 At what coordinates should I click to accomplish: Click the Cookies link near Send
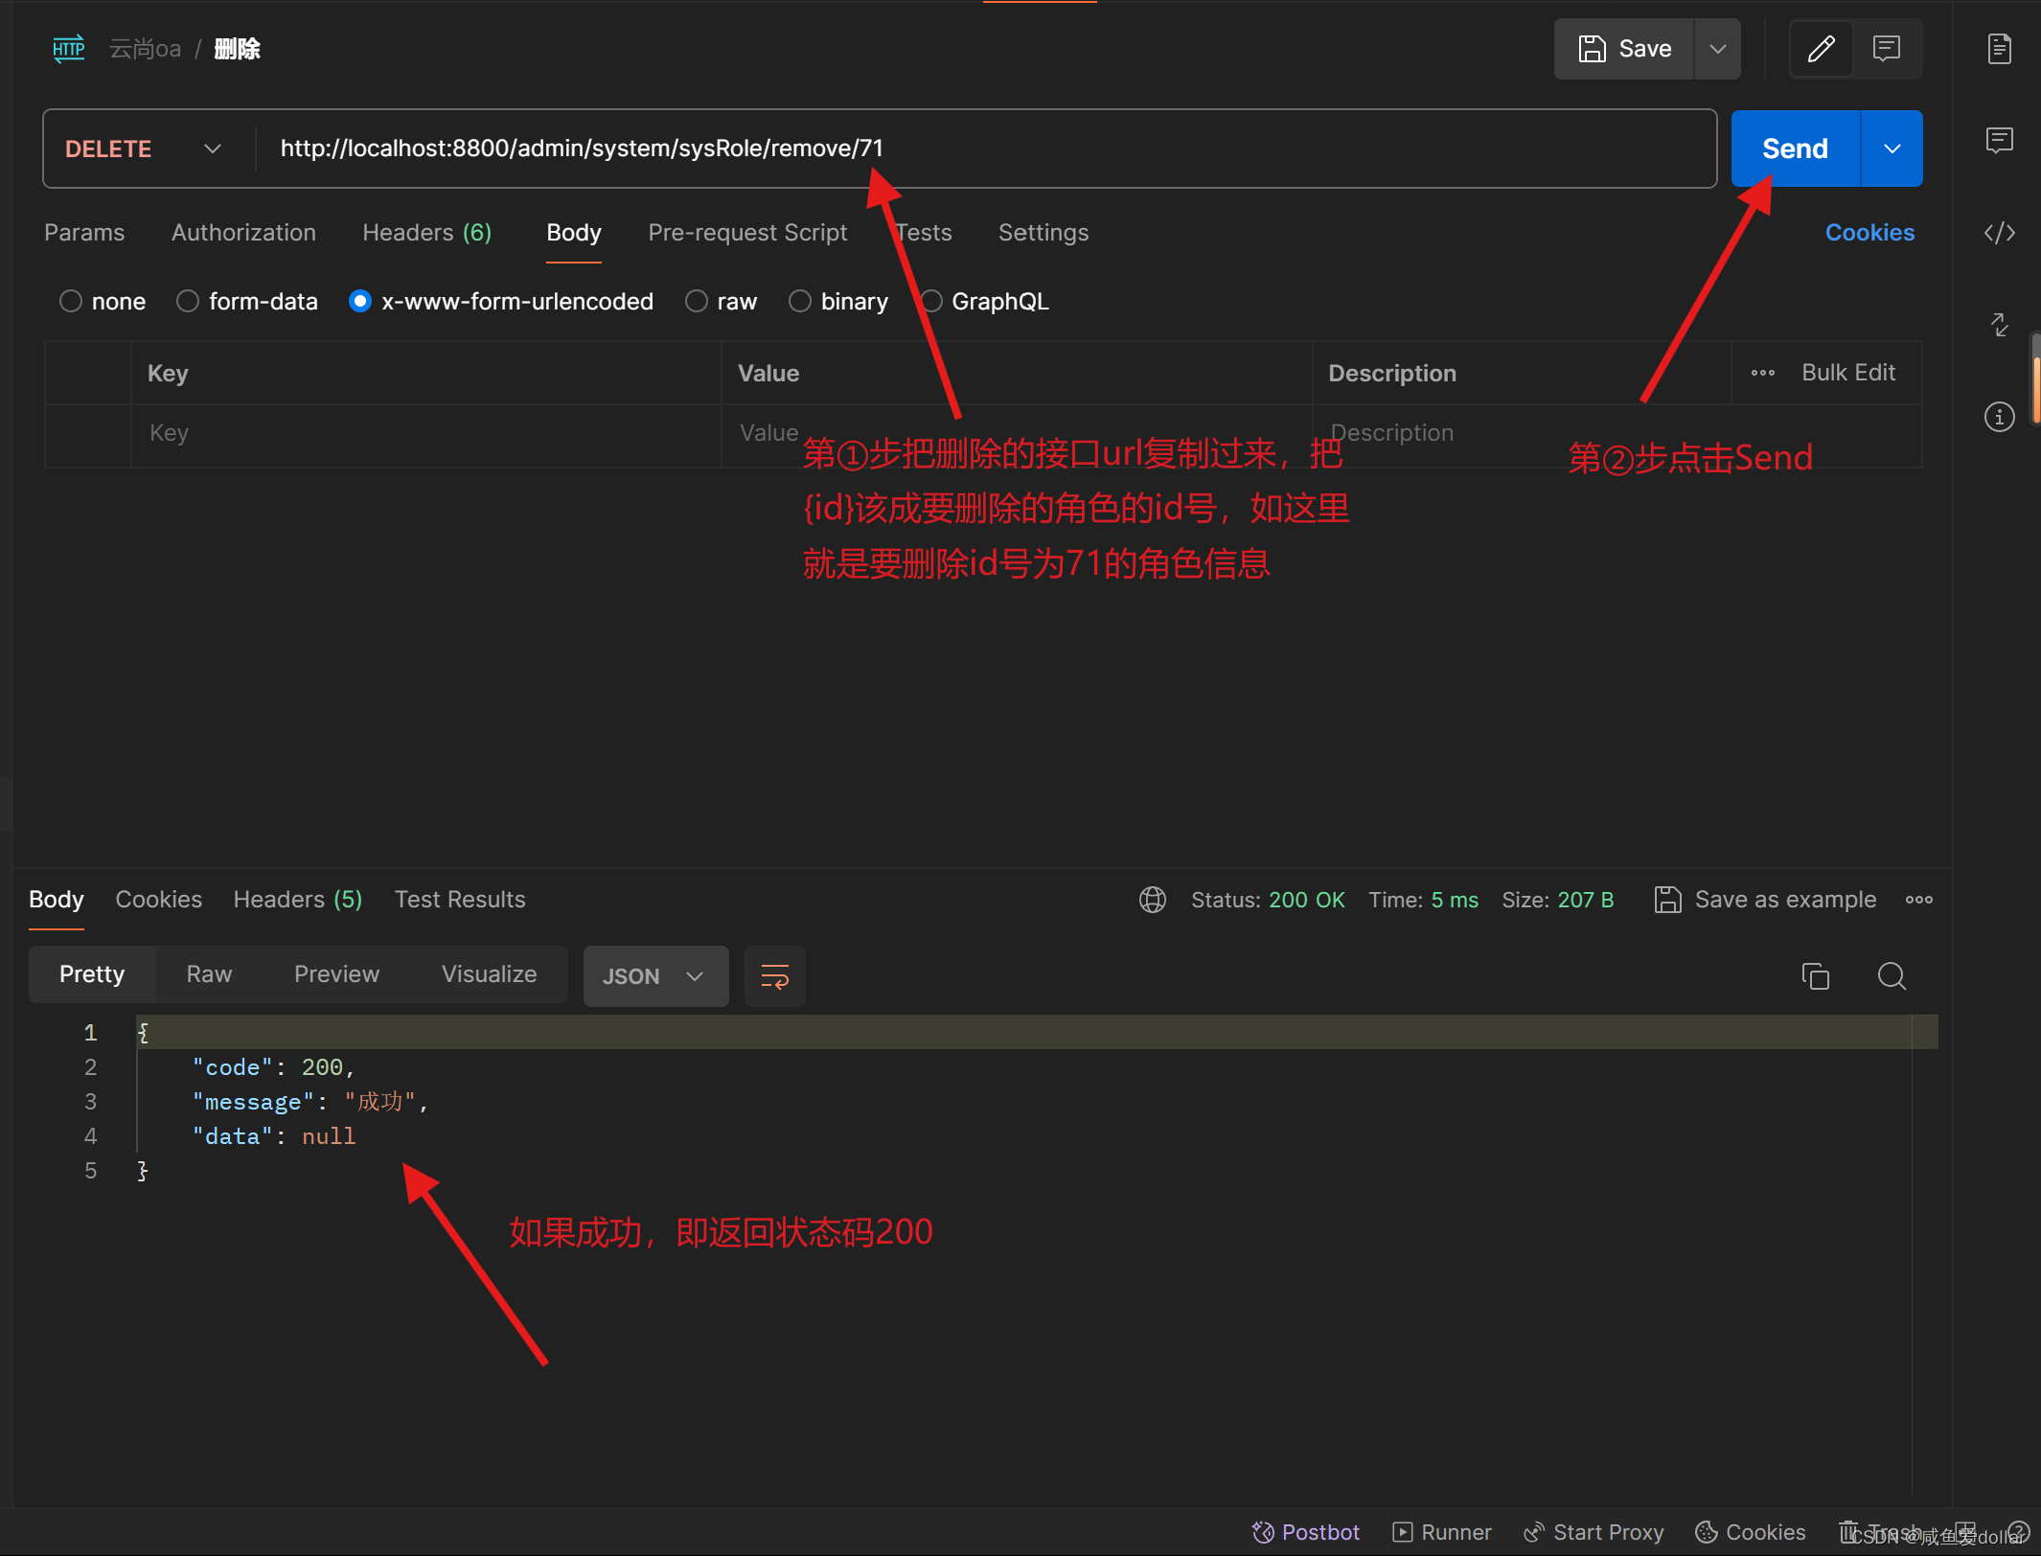coord(1869,233)
